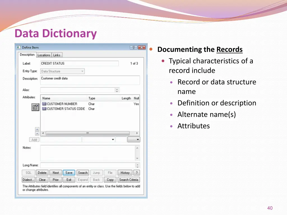287x215 pixels.
Task: Switch to the Locations tab
Action: click(44, 55)
